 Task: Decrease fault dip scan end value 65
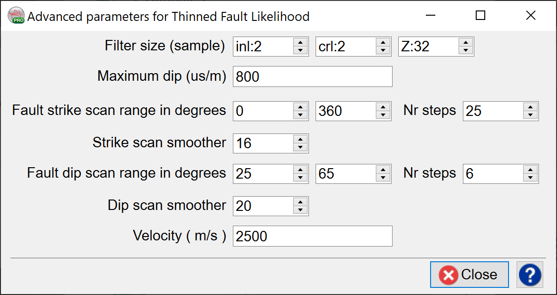point(383,178)
